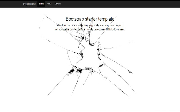180x112 pixels.
Task: Open the About navbar item
Action: (x=49, y=4)
